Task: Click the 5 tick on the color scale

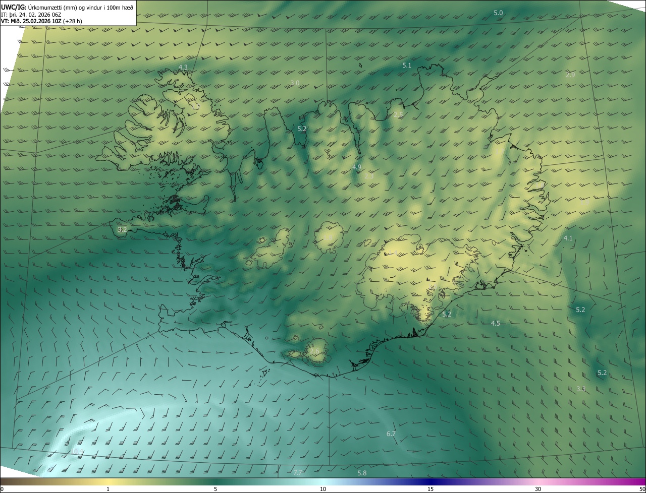Action: [216, 489]
